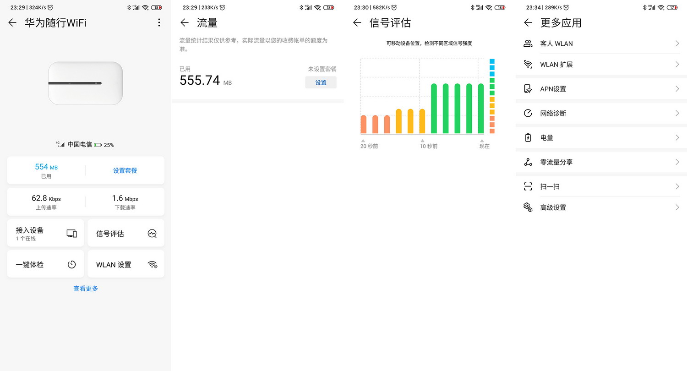Viewport: 687px width, 371px height.
Task: Tap the APN设置 device-signal icon
Action: 528,88
